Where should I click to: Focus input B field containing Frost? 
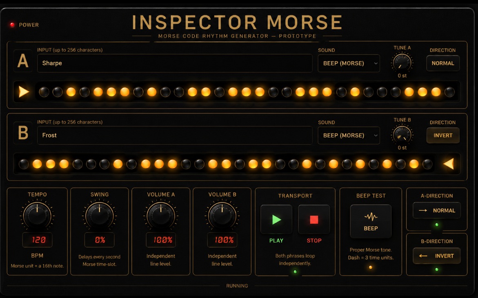click(175, 136)
